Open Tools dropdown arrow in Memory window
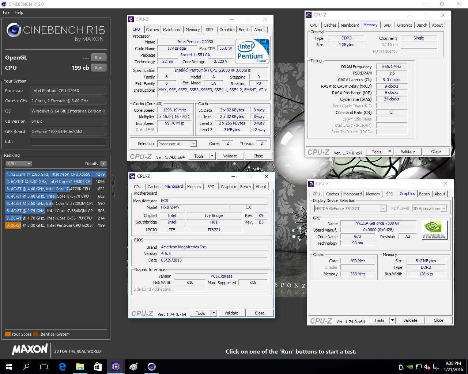Image resolution: width=468 pixels, height=374 pixels. point(390,152)
